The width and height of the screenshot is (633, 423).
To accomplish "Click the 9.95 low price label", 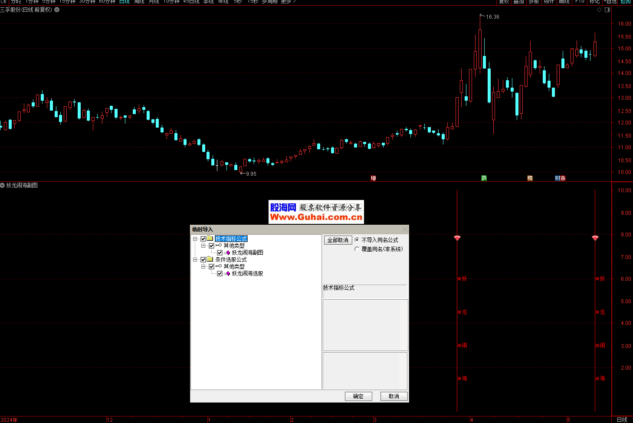I will click(x=251, y=174).
